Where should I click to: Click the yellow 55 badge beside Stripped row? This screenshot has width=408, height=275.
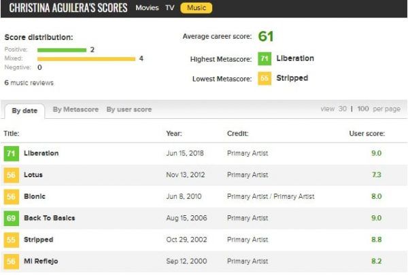click(11, 240)
